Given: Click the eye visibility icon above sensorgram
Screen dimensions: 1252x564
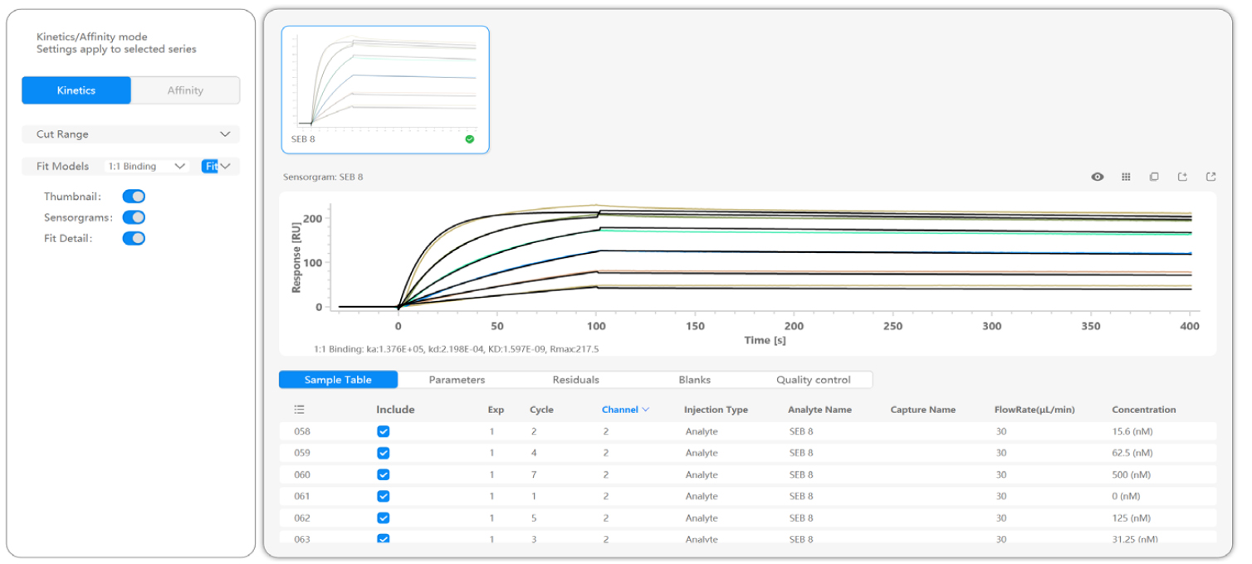Looking at the screenshot, I should pos(1098,177).
